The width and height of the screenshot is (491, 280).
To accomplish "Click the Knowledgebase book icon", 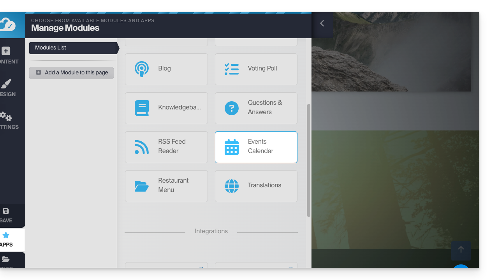I will point(142,108).
